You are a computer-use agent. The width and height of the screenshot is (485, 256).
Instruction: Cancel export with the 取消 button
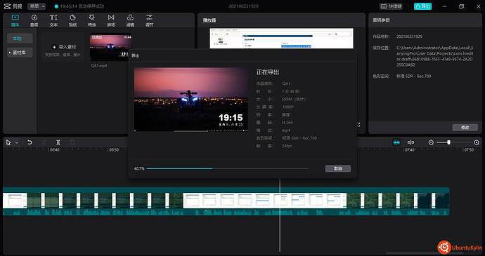click(338, 168)
